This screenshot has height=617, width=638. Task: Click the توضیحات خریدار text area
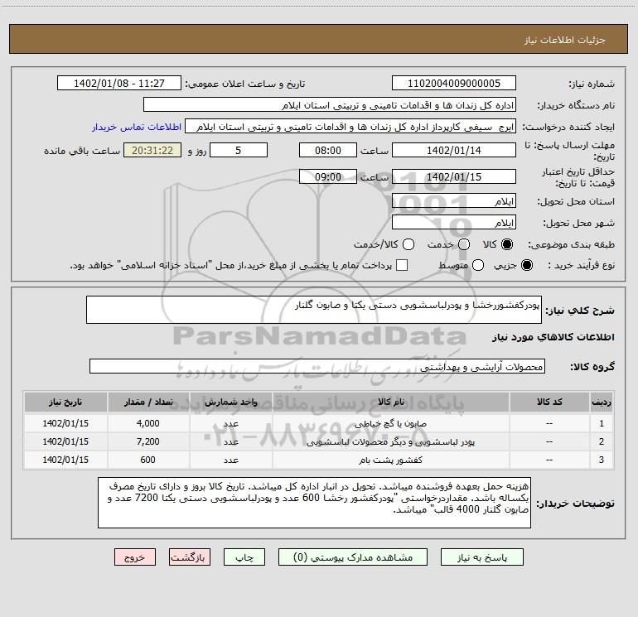[x=315, y=503]
